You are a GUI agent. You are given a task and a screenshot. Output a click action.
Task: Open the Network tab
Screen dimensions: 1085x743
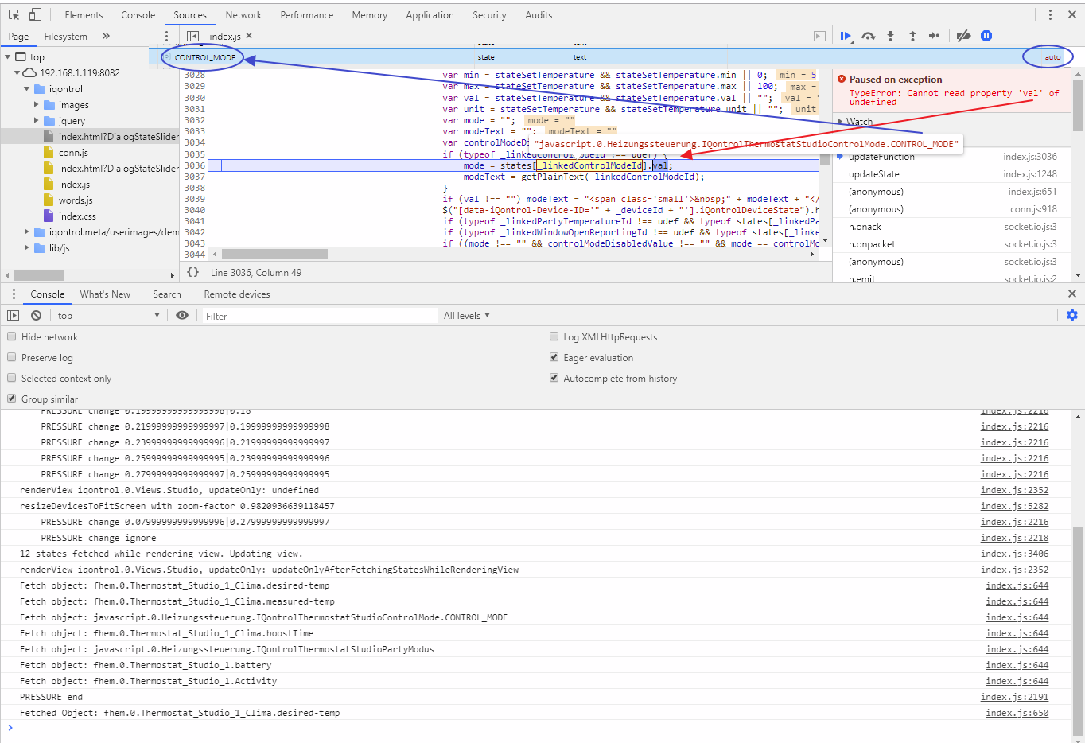243,14
